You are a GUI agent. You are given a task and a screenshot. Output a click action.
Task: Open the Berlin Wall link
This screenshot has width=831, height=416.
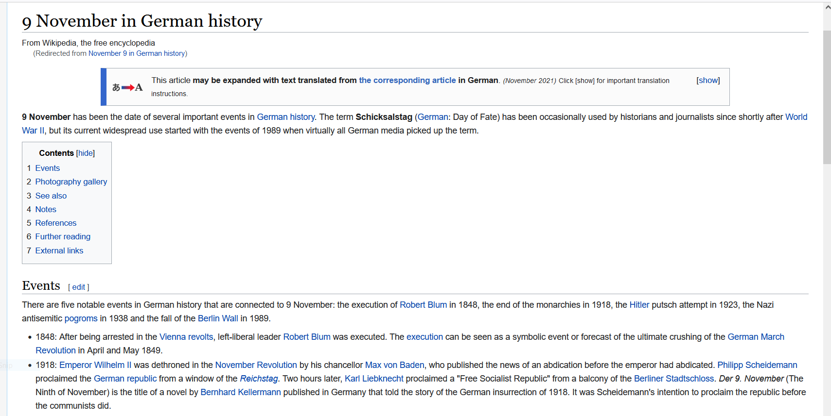point(218,318)
